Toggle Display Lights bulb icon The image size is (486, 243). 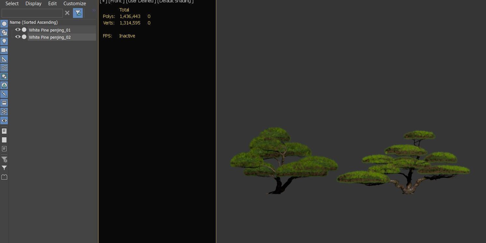[4, 41]
